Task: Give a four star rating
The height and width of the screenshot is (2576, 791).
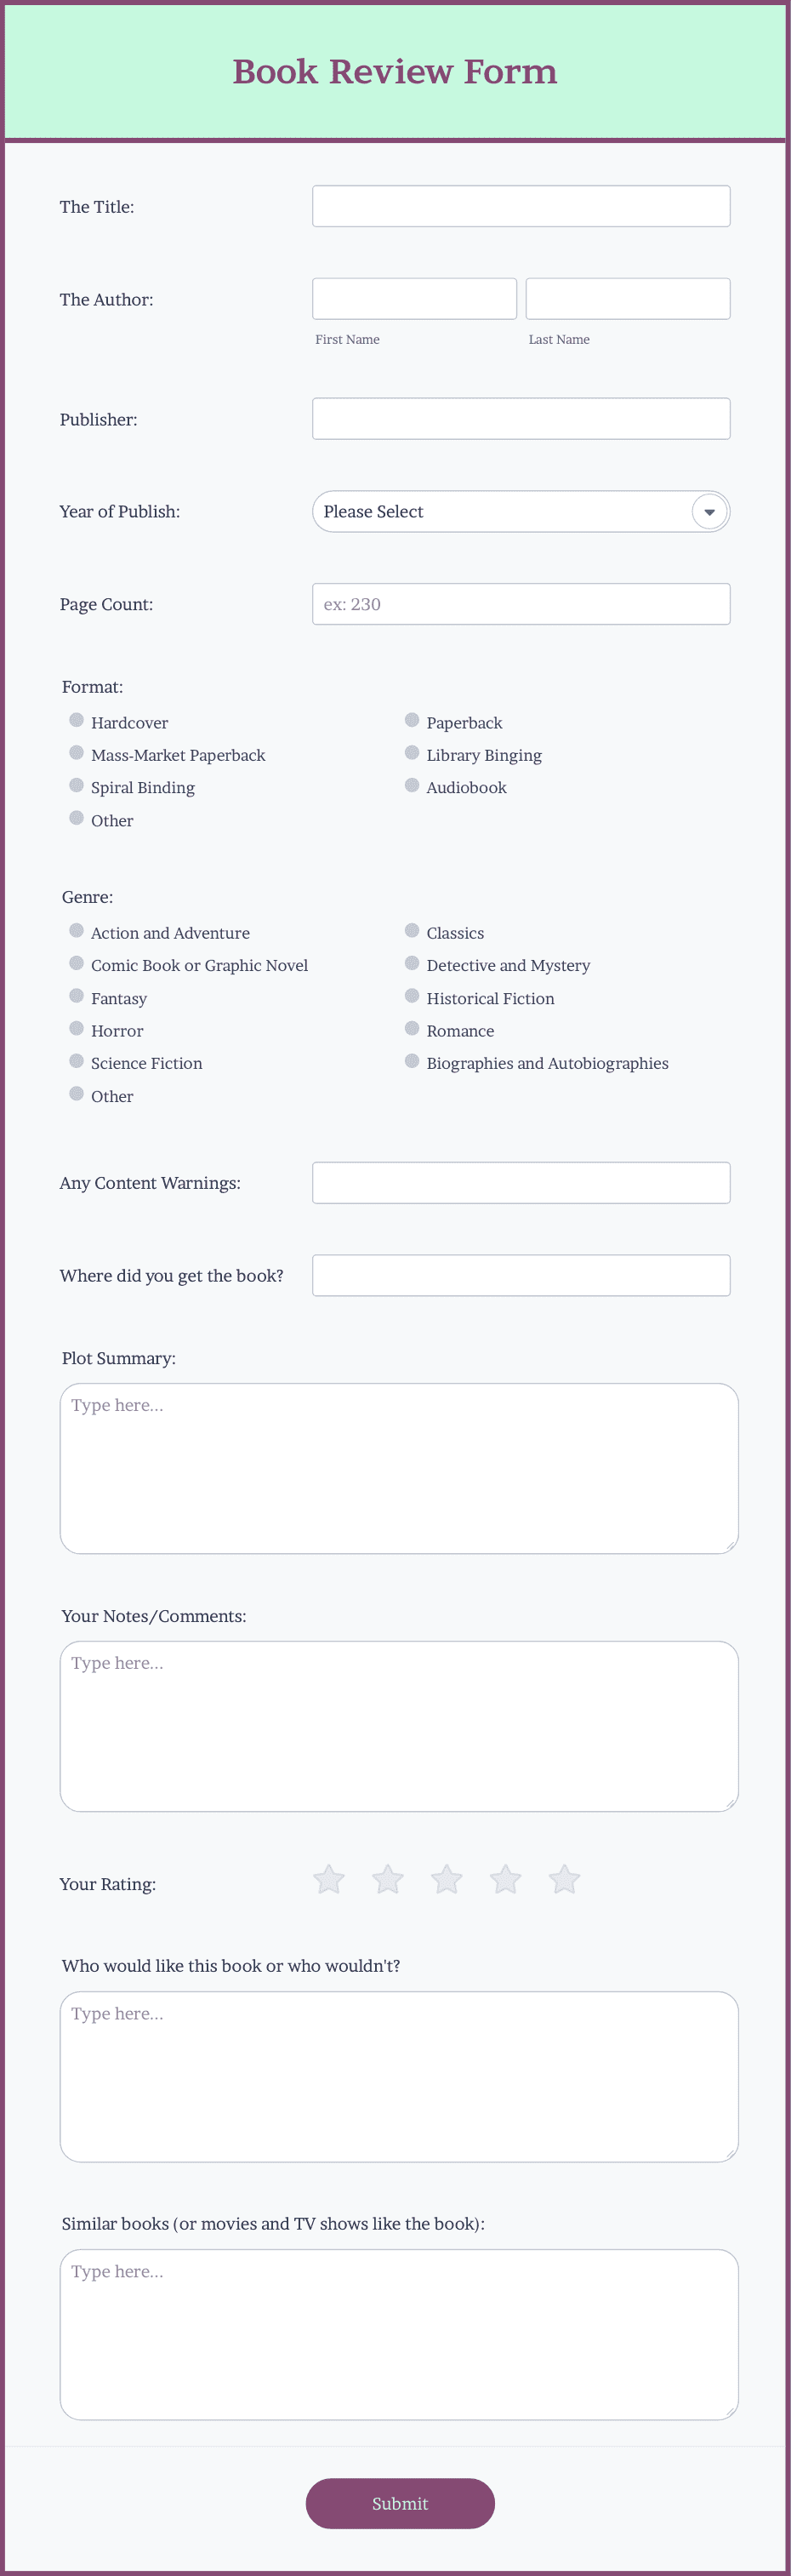Action: tap(506, 1879)
